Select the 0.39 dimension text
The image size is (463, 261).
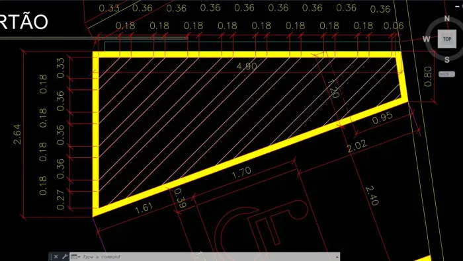[179, 198]
